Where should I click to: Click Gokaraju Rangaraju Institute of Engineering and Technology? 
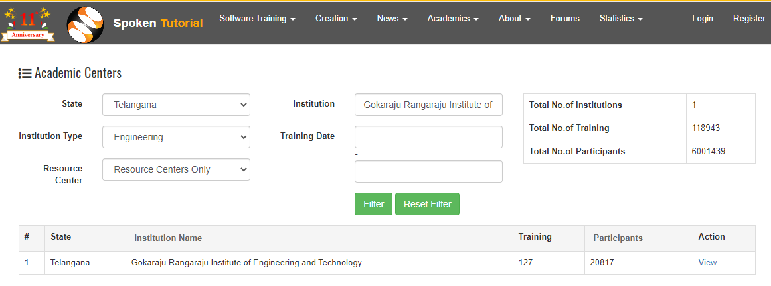pos(246,262)
